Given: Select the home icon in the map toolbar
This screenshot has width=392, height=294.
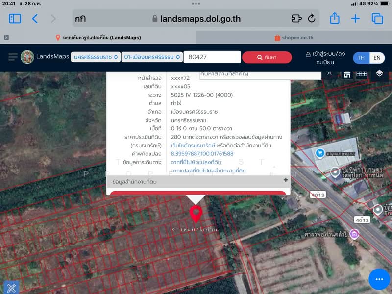Looking at the screenshot, I should pyautogui.click(x=346, y=74).
